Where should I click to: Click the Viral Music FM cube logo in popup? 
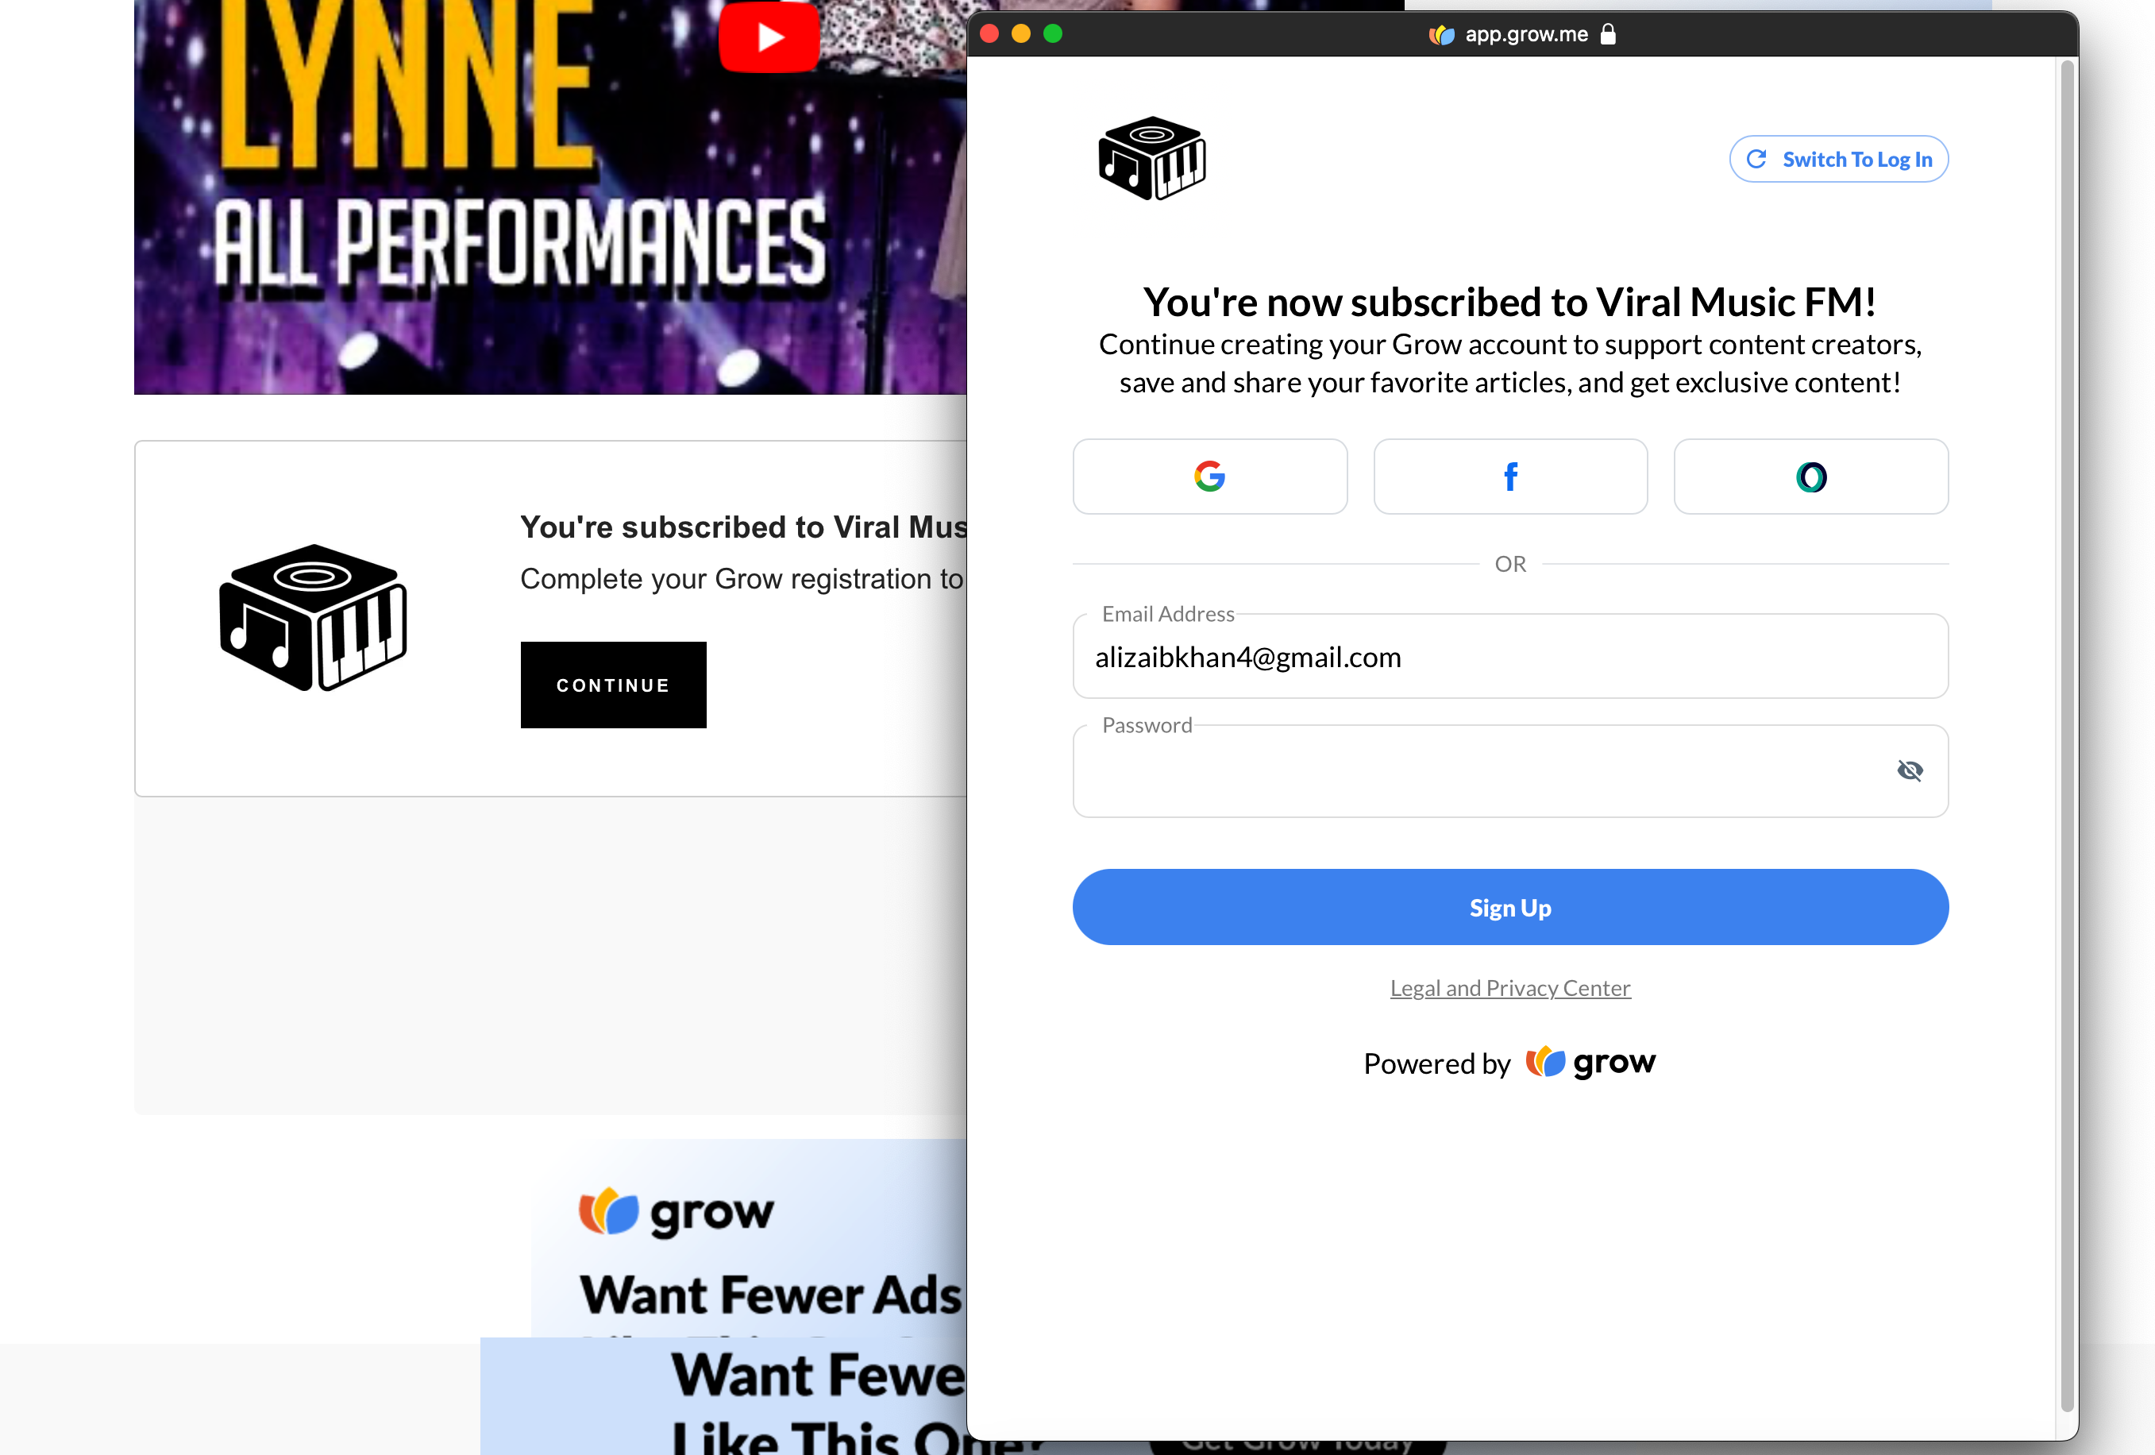1153,157
